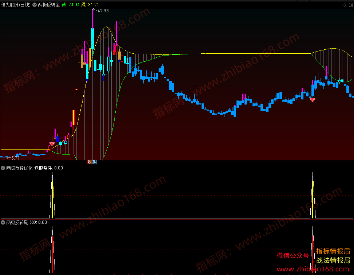Click the tall cyan candlestick at the 42.93 peak
The height and width of the screenshot is (275, 354).
[x=92, y=39]
